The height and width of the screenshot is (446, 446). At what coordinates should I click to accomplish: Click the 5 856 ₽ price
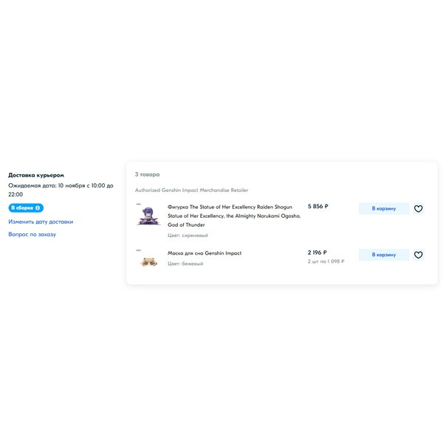coord(318,207)
